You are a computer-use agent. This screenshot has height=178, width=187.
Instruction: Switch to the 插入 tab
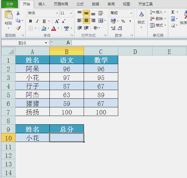(42, 4)
